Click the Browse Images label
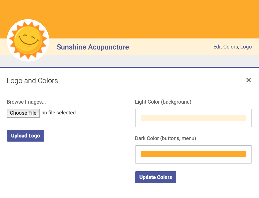The height and width of the screenshot is (198, 259). point(26,102)
